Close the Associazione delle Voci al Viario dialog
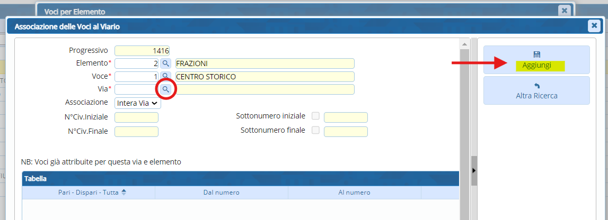The width and height of the screenshot is (608, 220). click(x=594, y=25)
